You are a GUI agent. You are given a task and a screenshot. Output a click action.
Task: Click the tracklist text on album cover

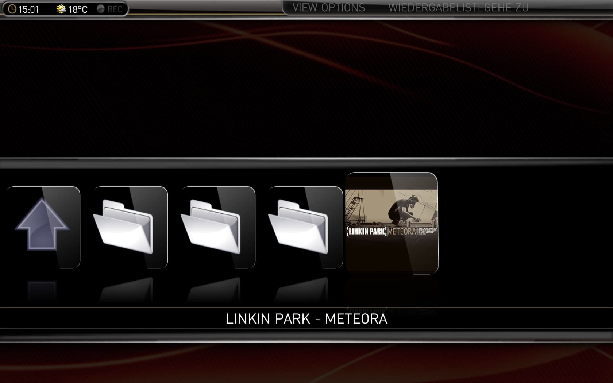tap(427, 231)
